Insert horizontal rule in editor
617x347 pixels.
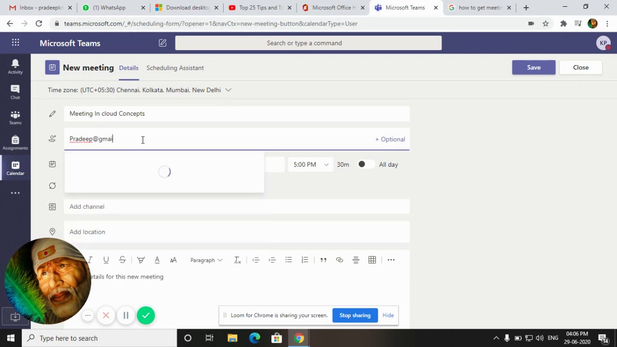356,260
